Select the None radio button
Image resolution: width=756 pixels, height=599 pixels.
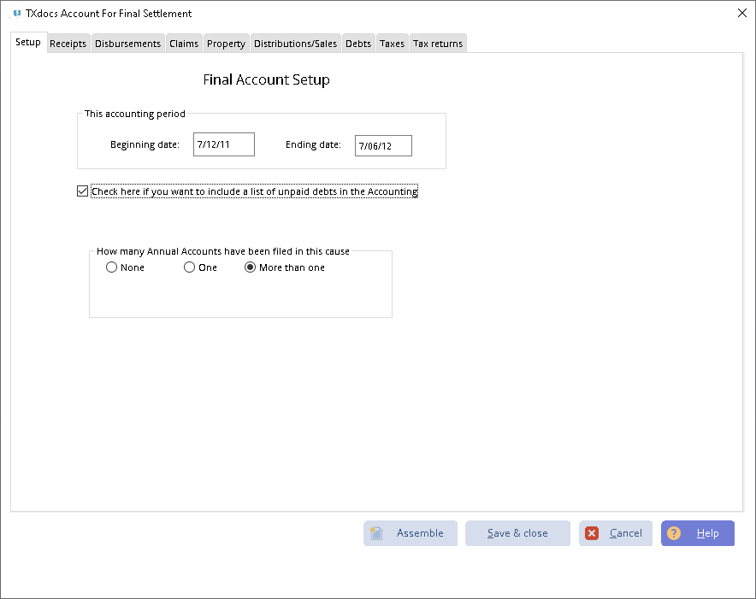pos(111,267)
